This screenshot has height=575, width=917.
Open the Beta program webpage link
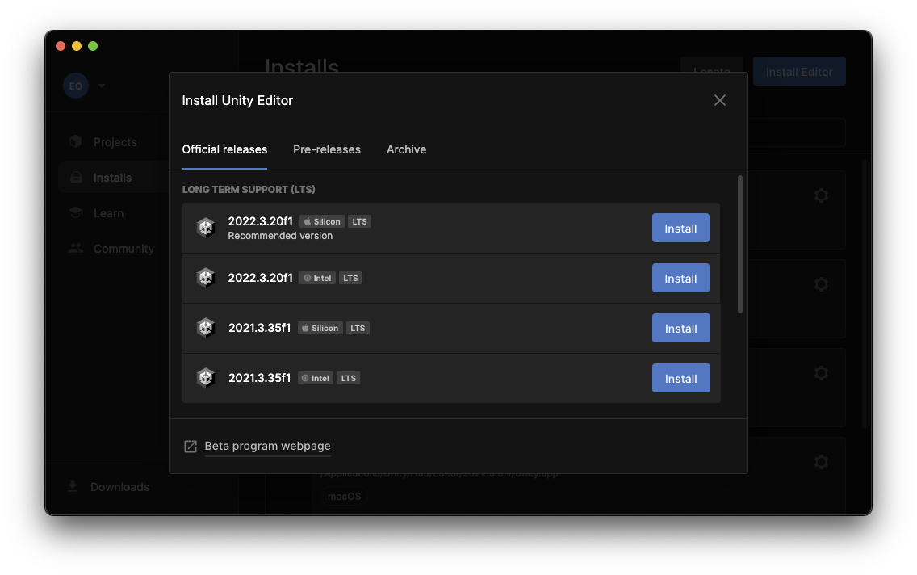pos(267,447)
